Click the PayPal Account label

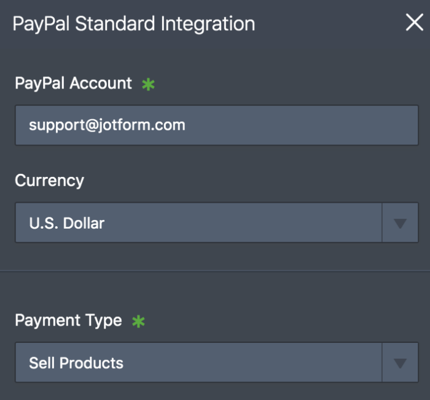(73, 84)
